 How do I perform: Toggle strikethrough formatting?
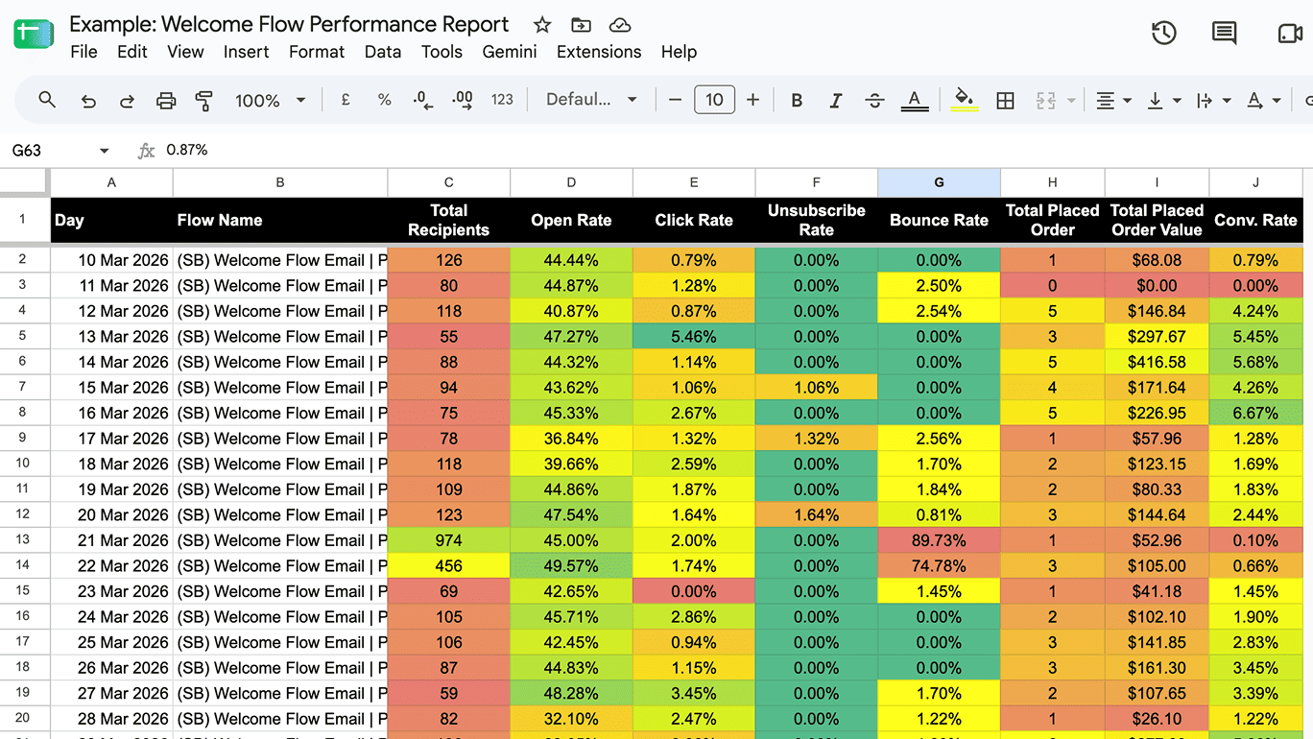[x=874, y=100]
